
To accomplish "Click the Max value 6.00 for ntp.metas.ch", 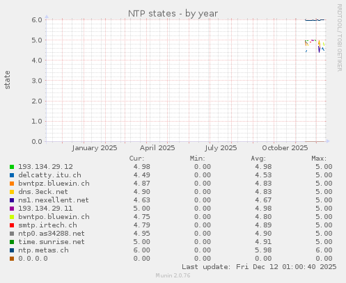I will point(324,250).
